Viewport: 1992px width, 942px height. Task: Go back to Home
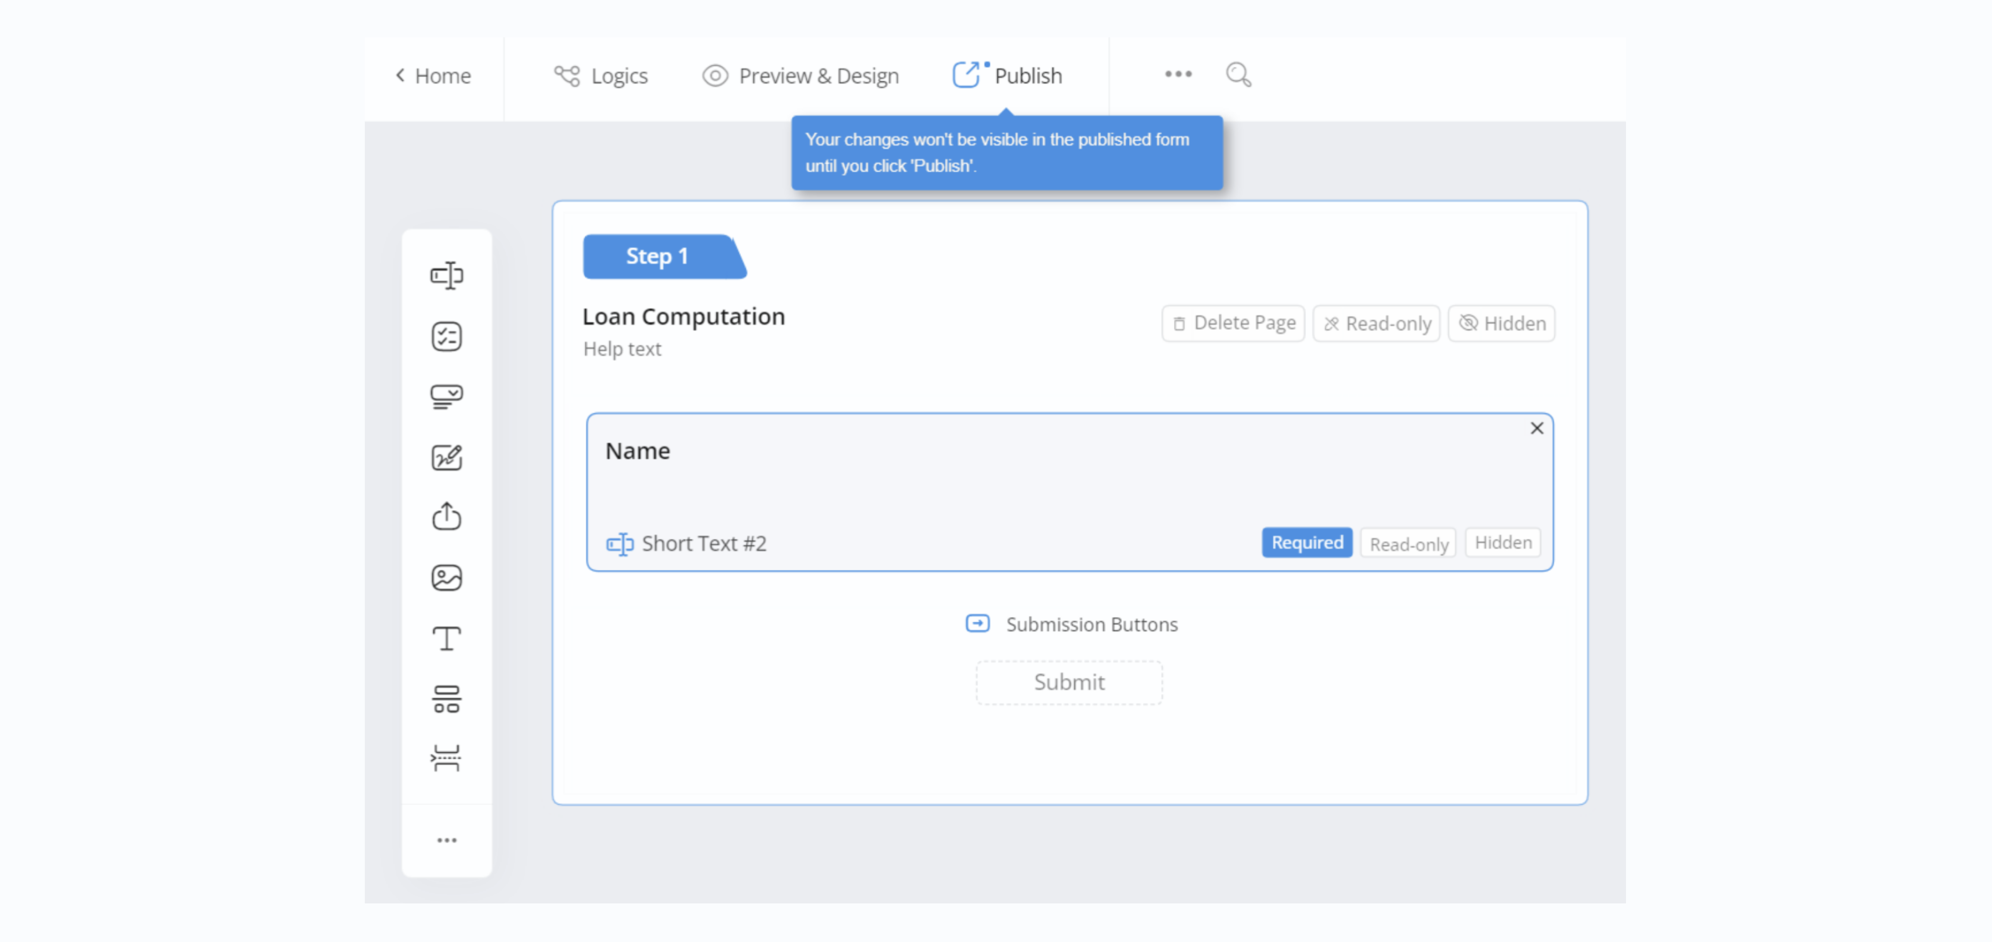point(433,76)
